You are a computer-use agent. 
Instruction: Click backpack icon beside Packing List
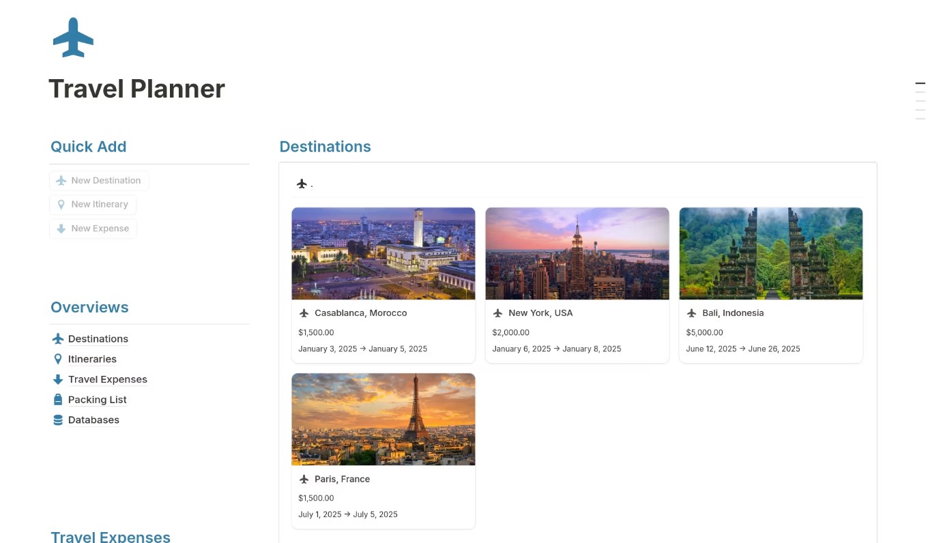tap(58, 400)
